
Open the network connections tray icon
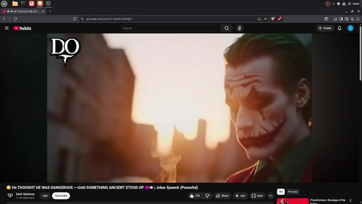click(x=344, y=4)
